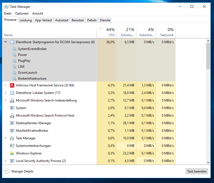This screenshot has height=183, width=214.
Task: Click the System process icon
Action: (12, 108)
